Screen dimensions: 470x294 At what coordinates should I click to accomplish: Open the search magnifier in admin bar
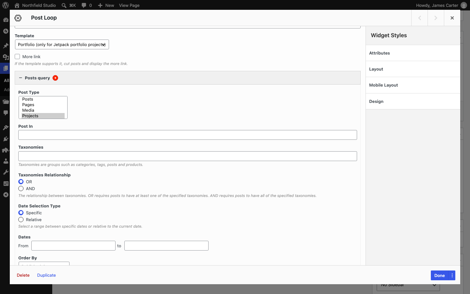tap(64, 5)
